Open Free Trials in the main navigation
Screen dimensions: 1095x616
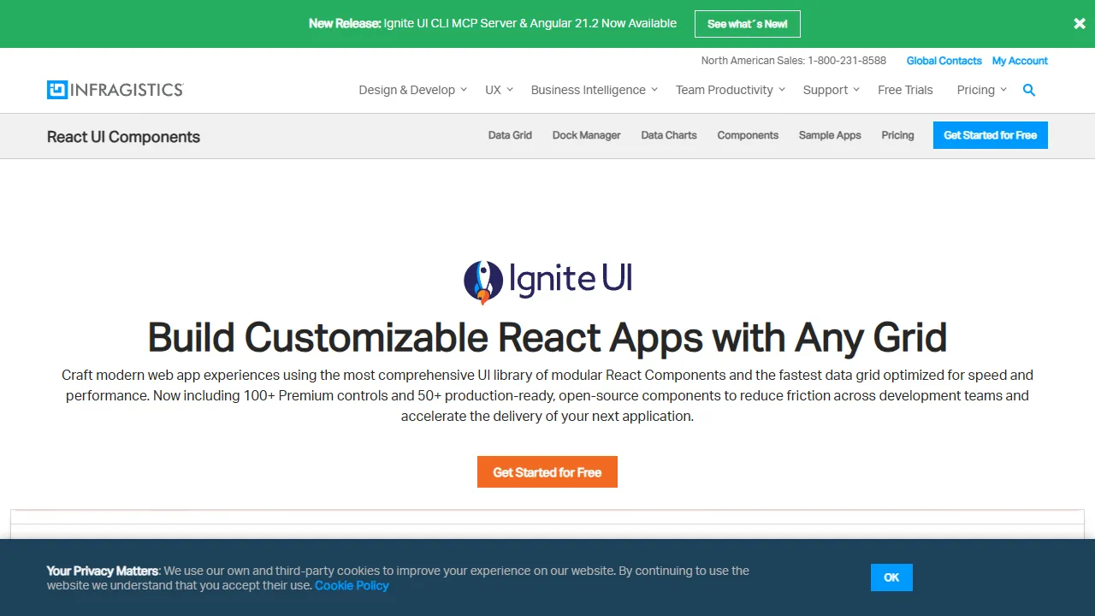(x=905, y=90)
